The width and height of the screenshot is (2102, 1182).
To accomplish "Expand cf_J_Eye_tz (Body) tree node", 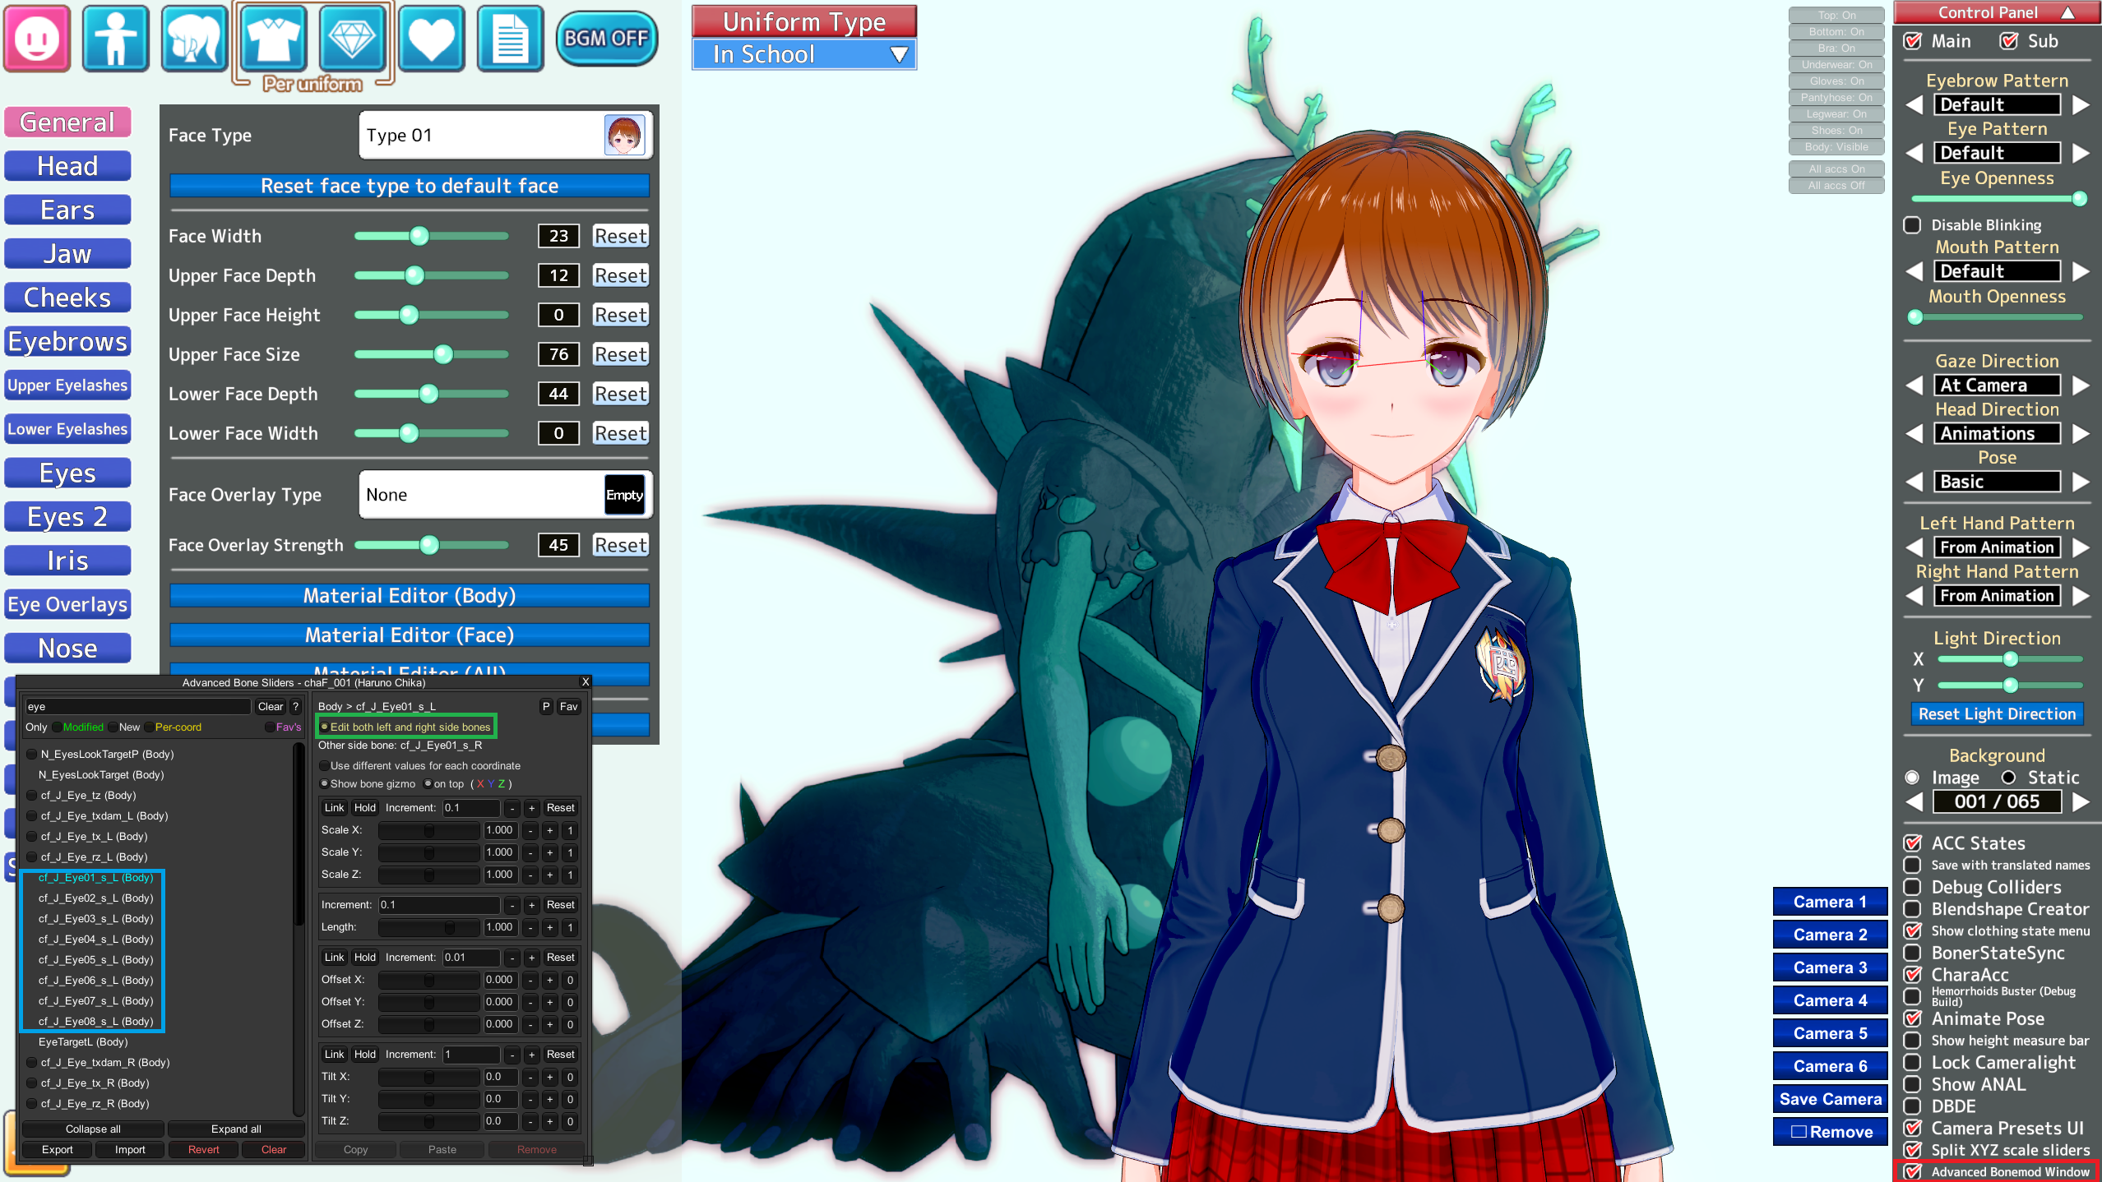I will tap(31, 795).
